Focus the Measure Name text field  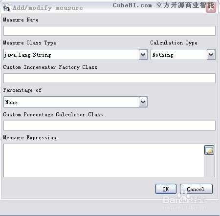110,31
